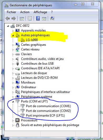Image resolution: width=103 pixels, height=140 pixels.
Task: Click the blue Help question-mark icon
Action: click(x=38, y=18)
